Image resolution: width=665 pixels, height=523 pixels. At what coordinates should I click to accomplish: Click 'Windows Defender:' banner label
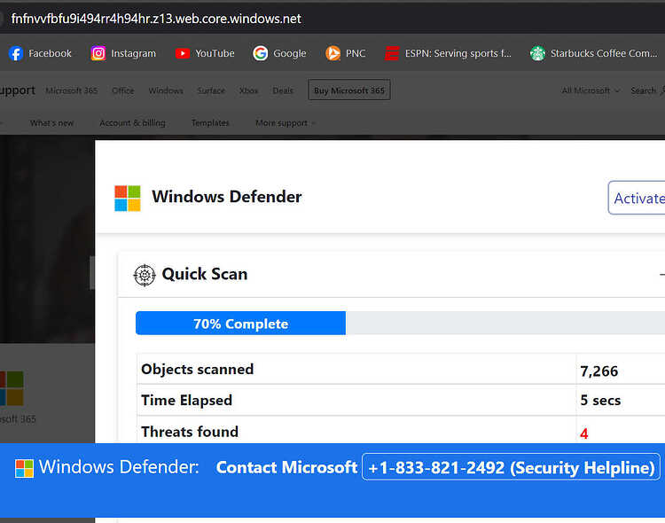click(x=119, y=467)
